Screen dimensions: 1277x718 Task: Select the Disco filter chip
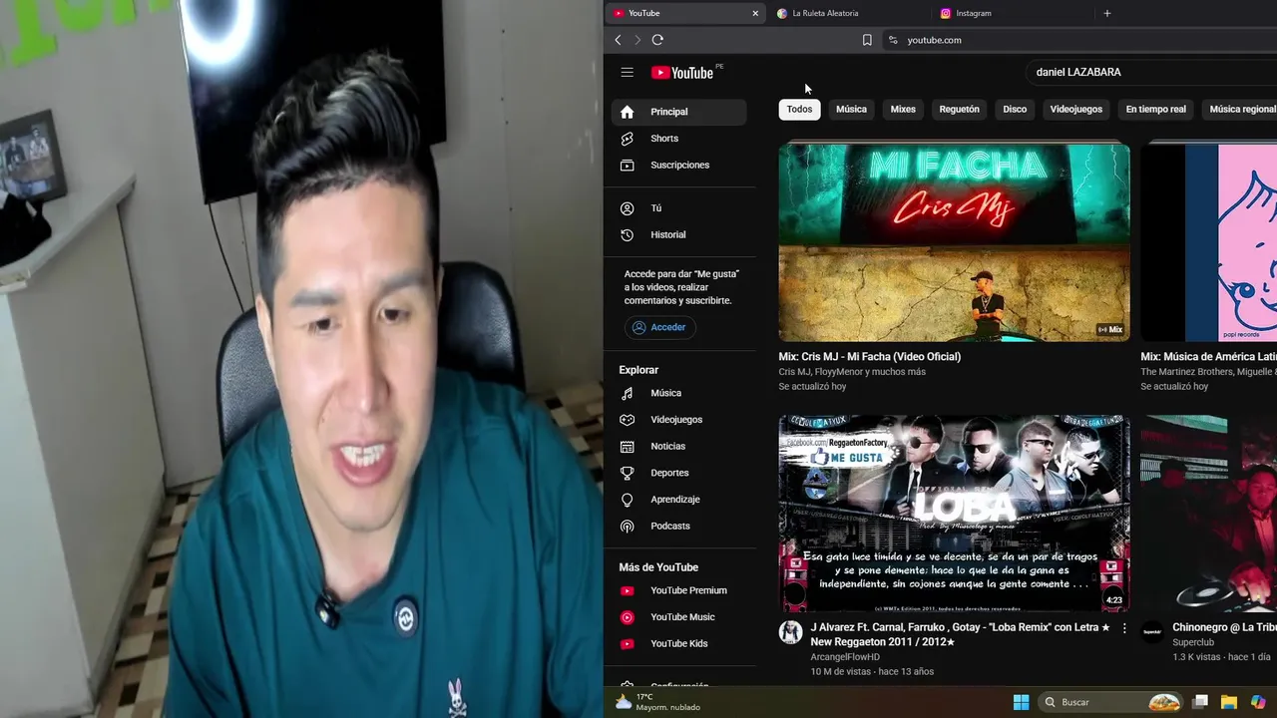coord(1015,109)
